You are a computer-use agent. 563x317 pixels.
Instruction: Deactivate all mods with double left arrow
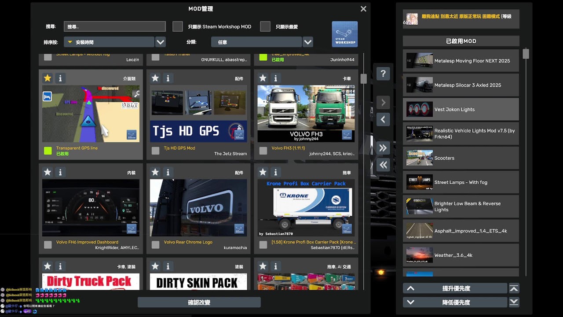(x=383, y=165)
